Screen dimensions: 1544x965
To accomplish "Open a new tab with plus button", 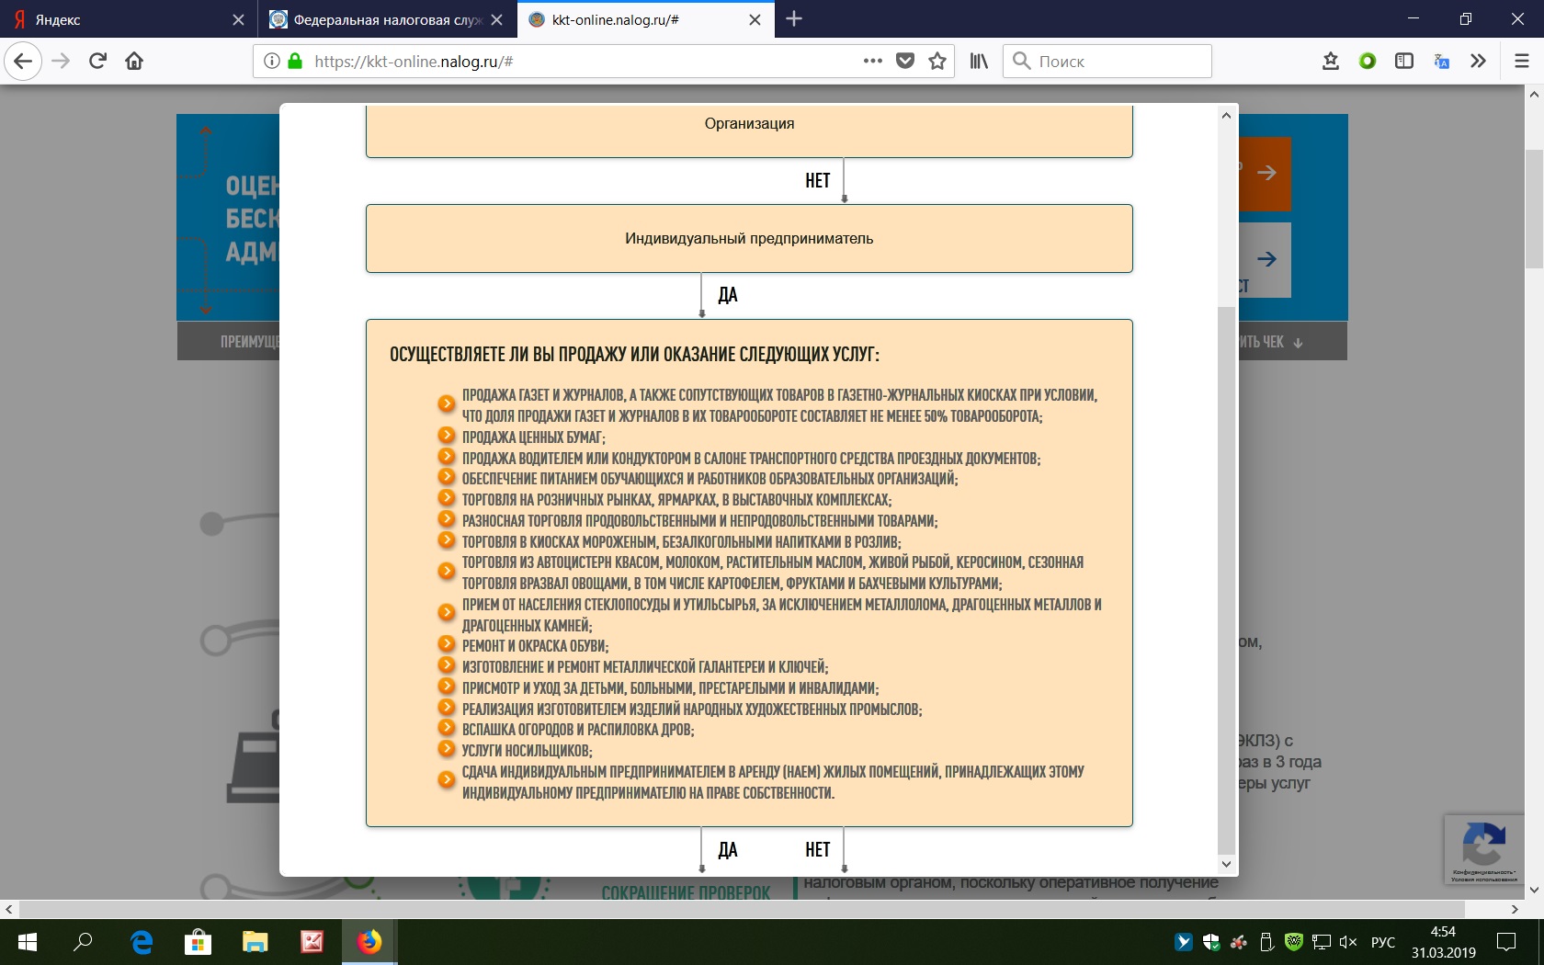I will coord(794,19).
